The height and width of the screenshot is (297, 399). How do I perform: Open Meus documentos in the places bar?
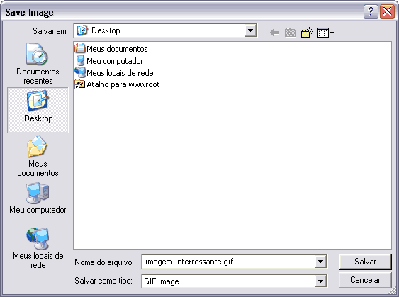pos(38,156)
